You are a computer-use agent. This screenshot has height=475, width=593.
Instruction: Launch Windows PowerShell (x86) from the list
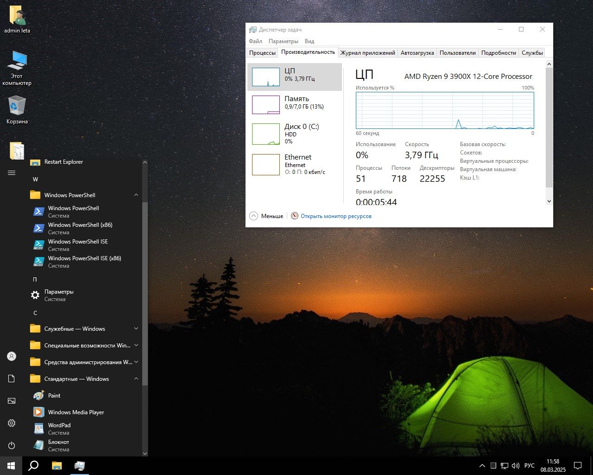click(85, 228)
